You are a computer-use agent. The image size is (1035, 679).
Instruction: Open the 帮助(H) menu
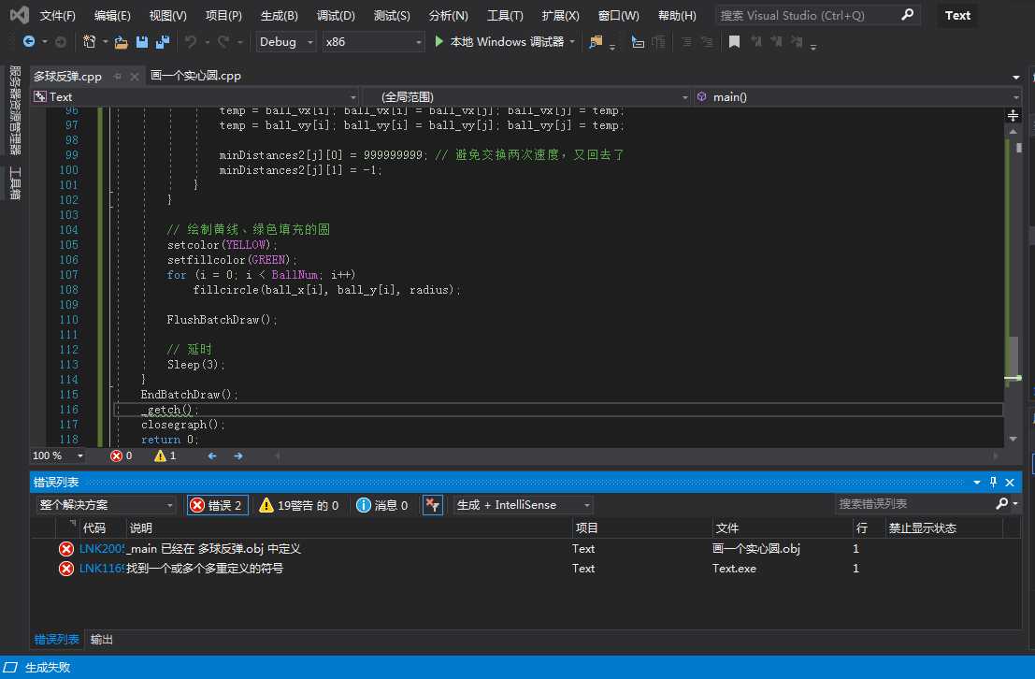click(677, 15)
